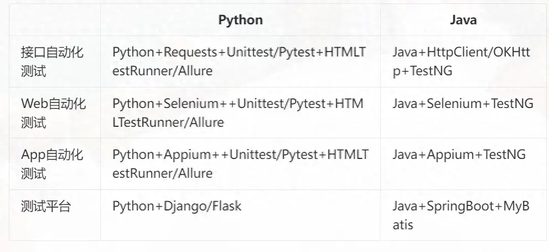549x252 pixels.
Task: Click the Python column header
Action: click(x=240, y=20)
